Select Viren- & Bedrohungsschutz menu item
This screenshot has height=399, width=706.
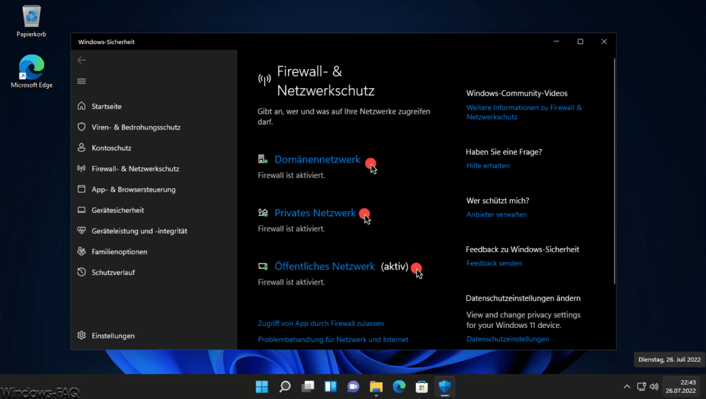[136, 127]
